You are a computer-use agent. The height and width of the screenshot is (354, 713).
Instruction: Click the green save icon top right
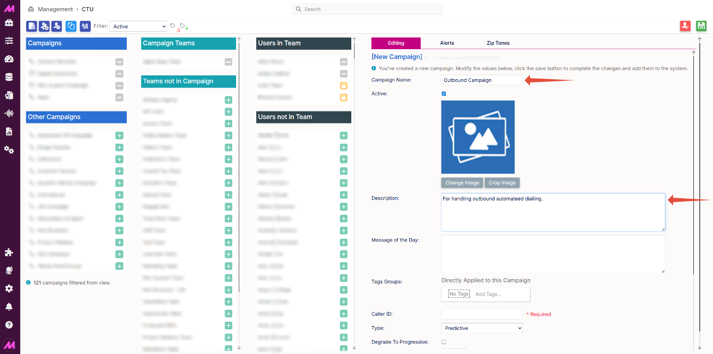[x=702, y=26]
